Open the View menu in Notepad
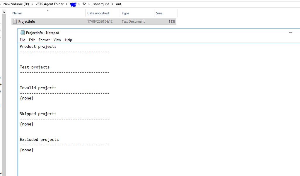The image size is (300, 176). [x=57, y=40]
